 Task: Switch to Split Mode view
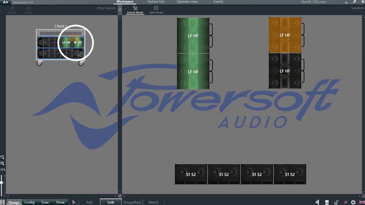pos(156,10)
